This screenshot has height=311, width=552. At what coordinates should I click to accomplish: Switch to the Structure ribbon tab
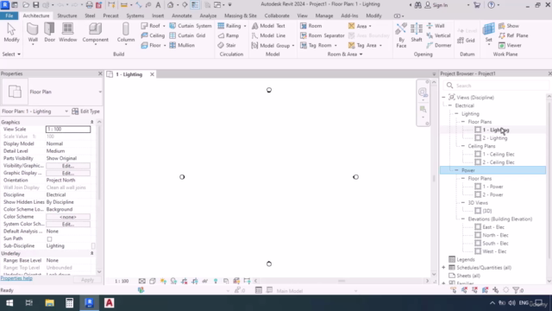coord(67,16)
